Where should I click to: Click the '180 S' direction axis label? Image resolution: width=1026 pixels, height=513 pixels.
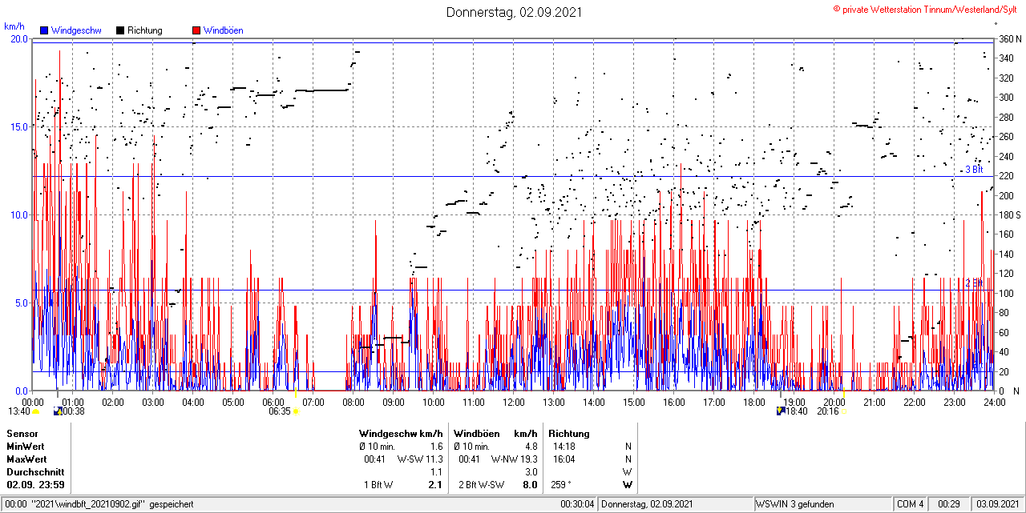point(1008,214)
